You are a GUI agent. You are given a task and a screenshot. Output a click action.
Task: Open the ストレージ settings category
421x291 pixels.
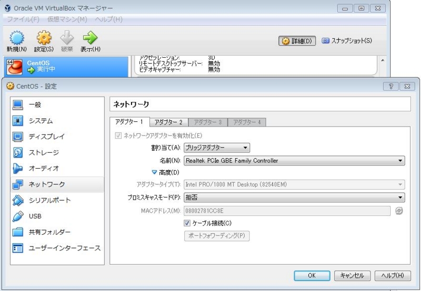[x=57, y=152]
